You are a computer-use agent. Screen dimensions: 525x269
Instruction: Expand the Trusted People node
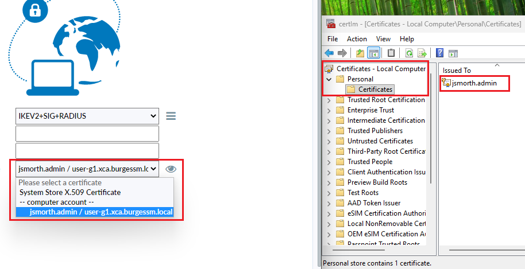329,162
